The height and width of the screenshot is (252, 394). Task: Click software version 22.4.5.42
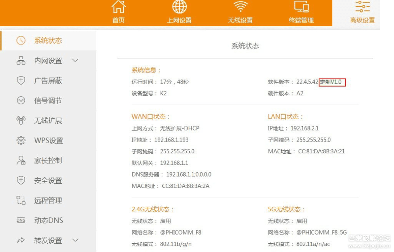point(307,82)
